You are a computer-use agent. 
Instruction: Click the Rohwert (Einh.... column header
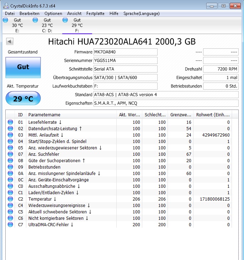[213, 115]
